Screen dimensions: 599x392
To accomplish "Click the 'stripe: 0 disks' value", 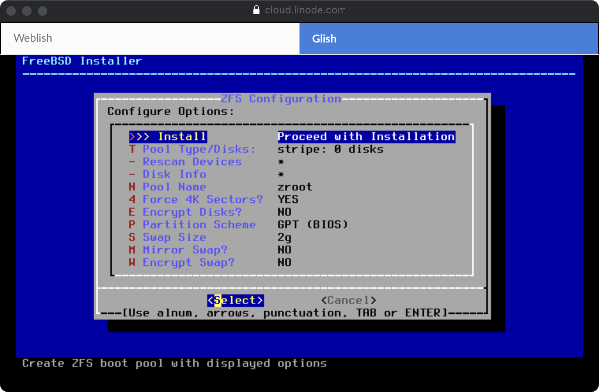I will pos(330,149).
